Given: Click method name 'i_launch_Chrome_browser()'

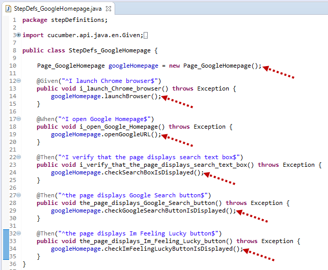Looking at the screenshot, I should [124, 89].
